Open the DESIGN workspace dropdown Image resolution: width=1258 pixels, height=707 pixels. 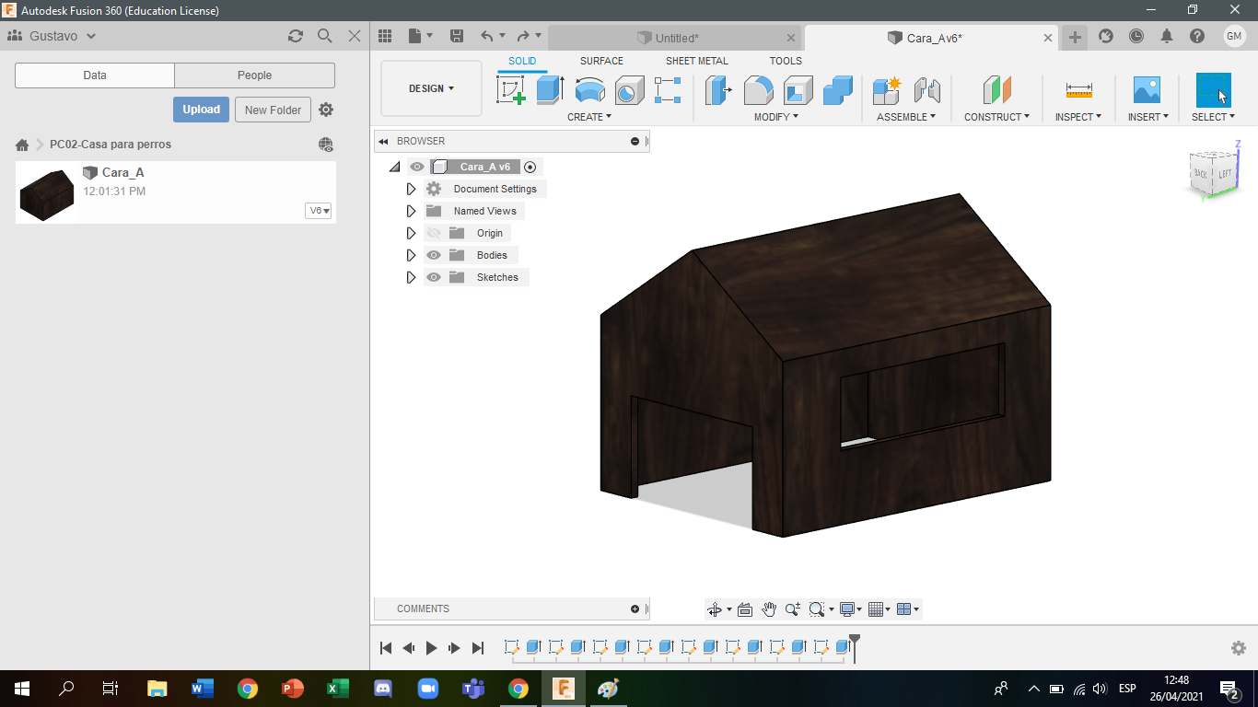(431, 88)
